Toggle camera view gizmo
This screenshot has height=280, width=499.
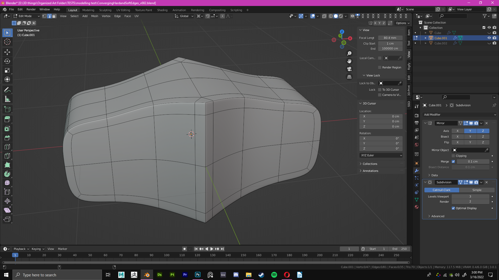point(349,69)
